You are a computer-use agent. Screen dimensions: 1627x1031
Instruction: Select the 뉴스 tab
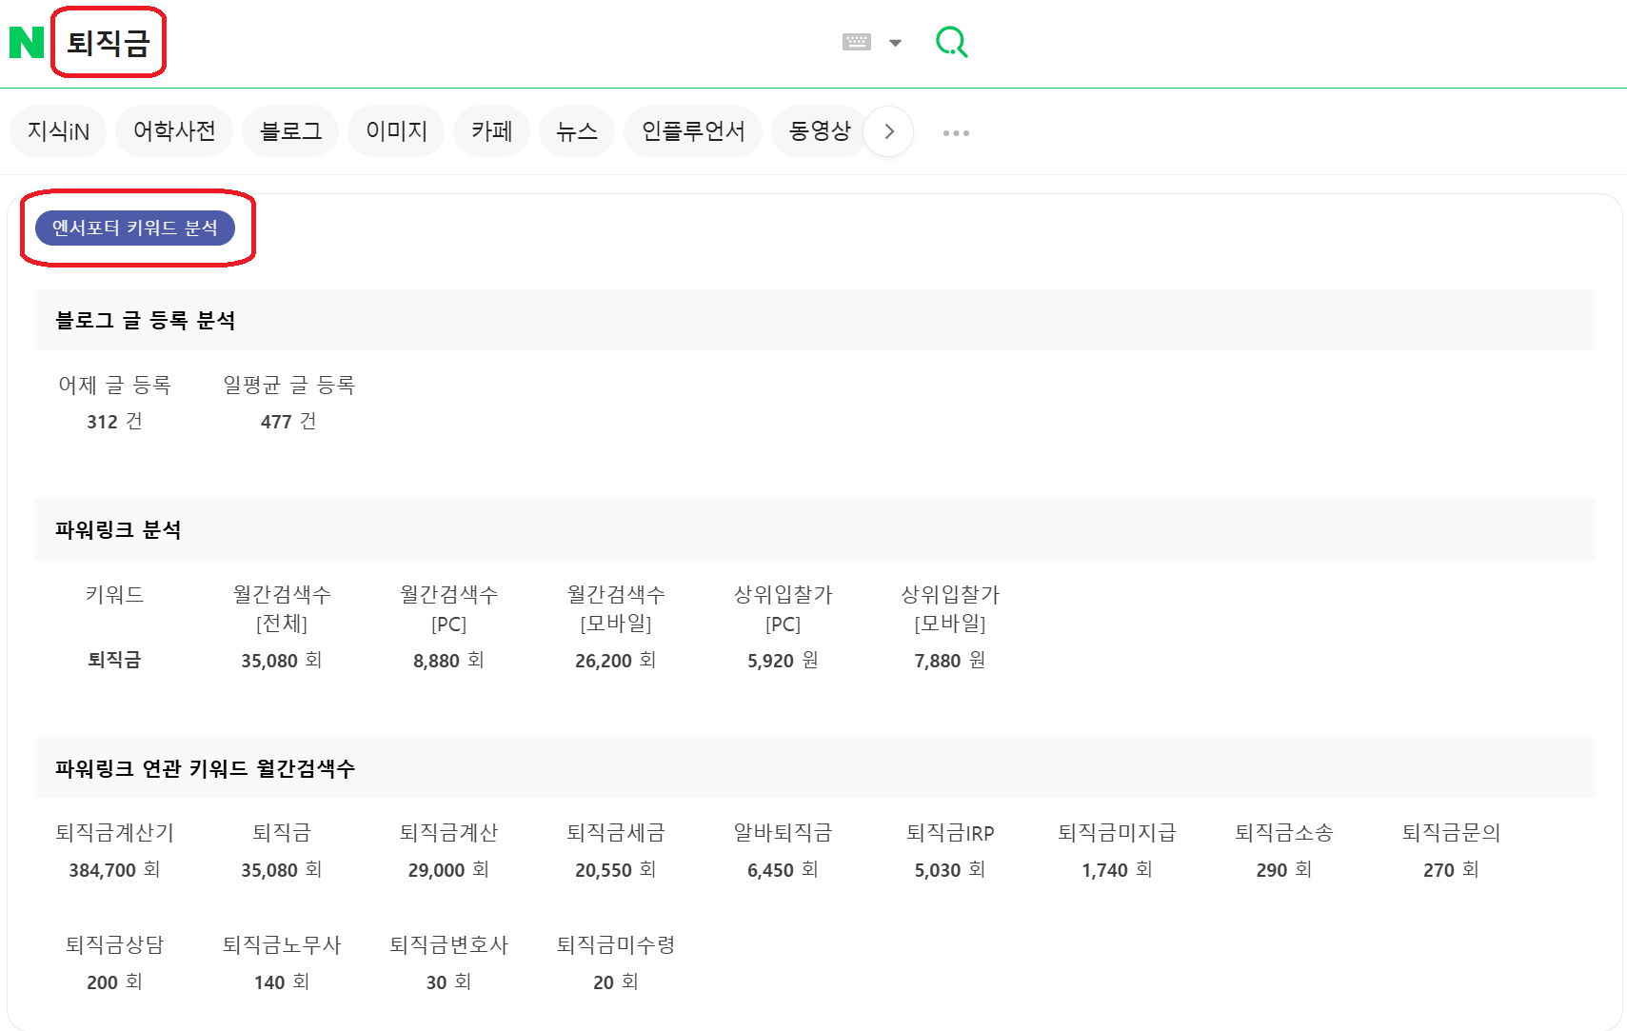(577, 131)
